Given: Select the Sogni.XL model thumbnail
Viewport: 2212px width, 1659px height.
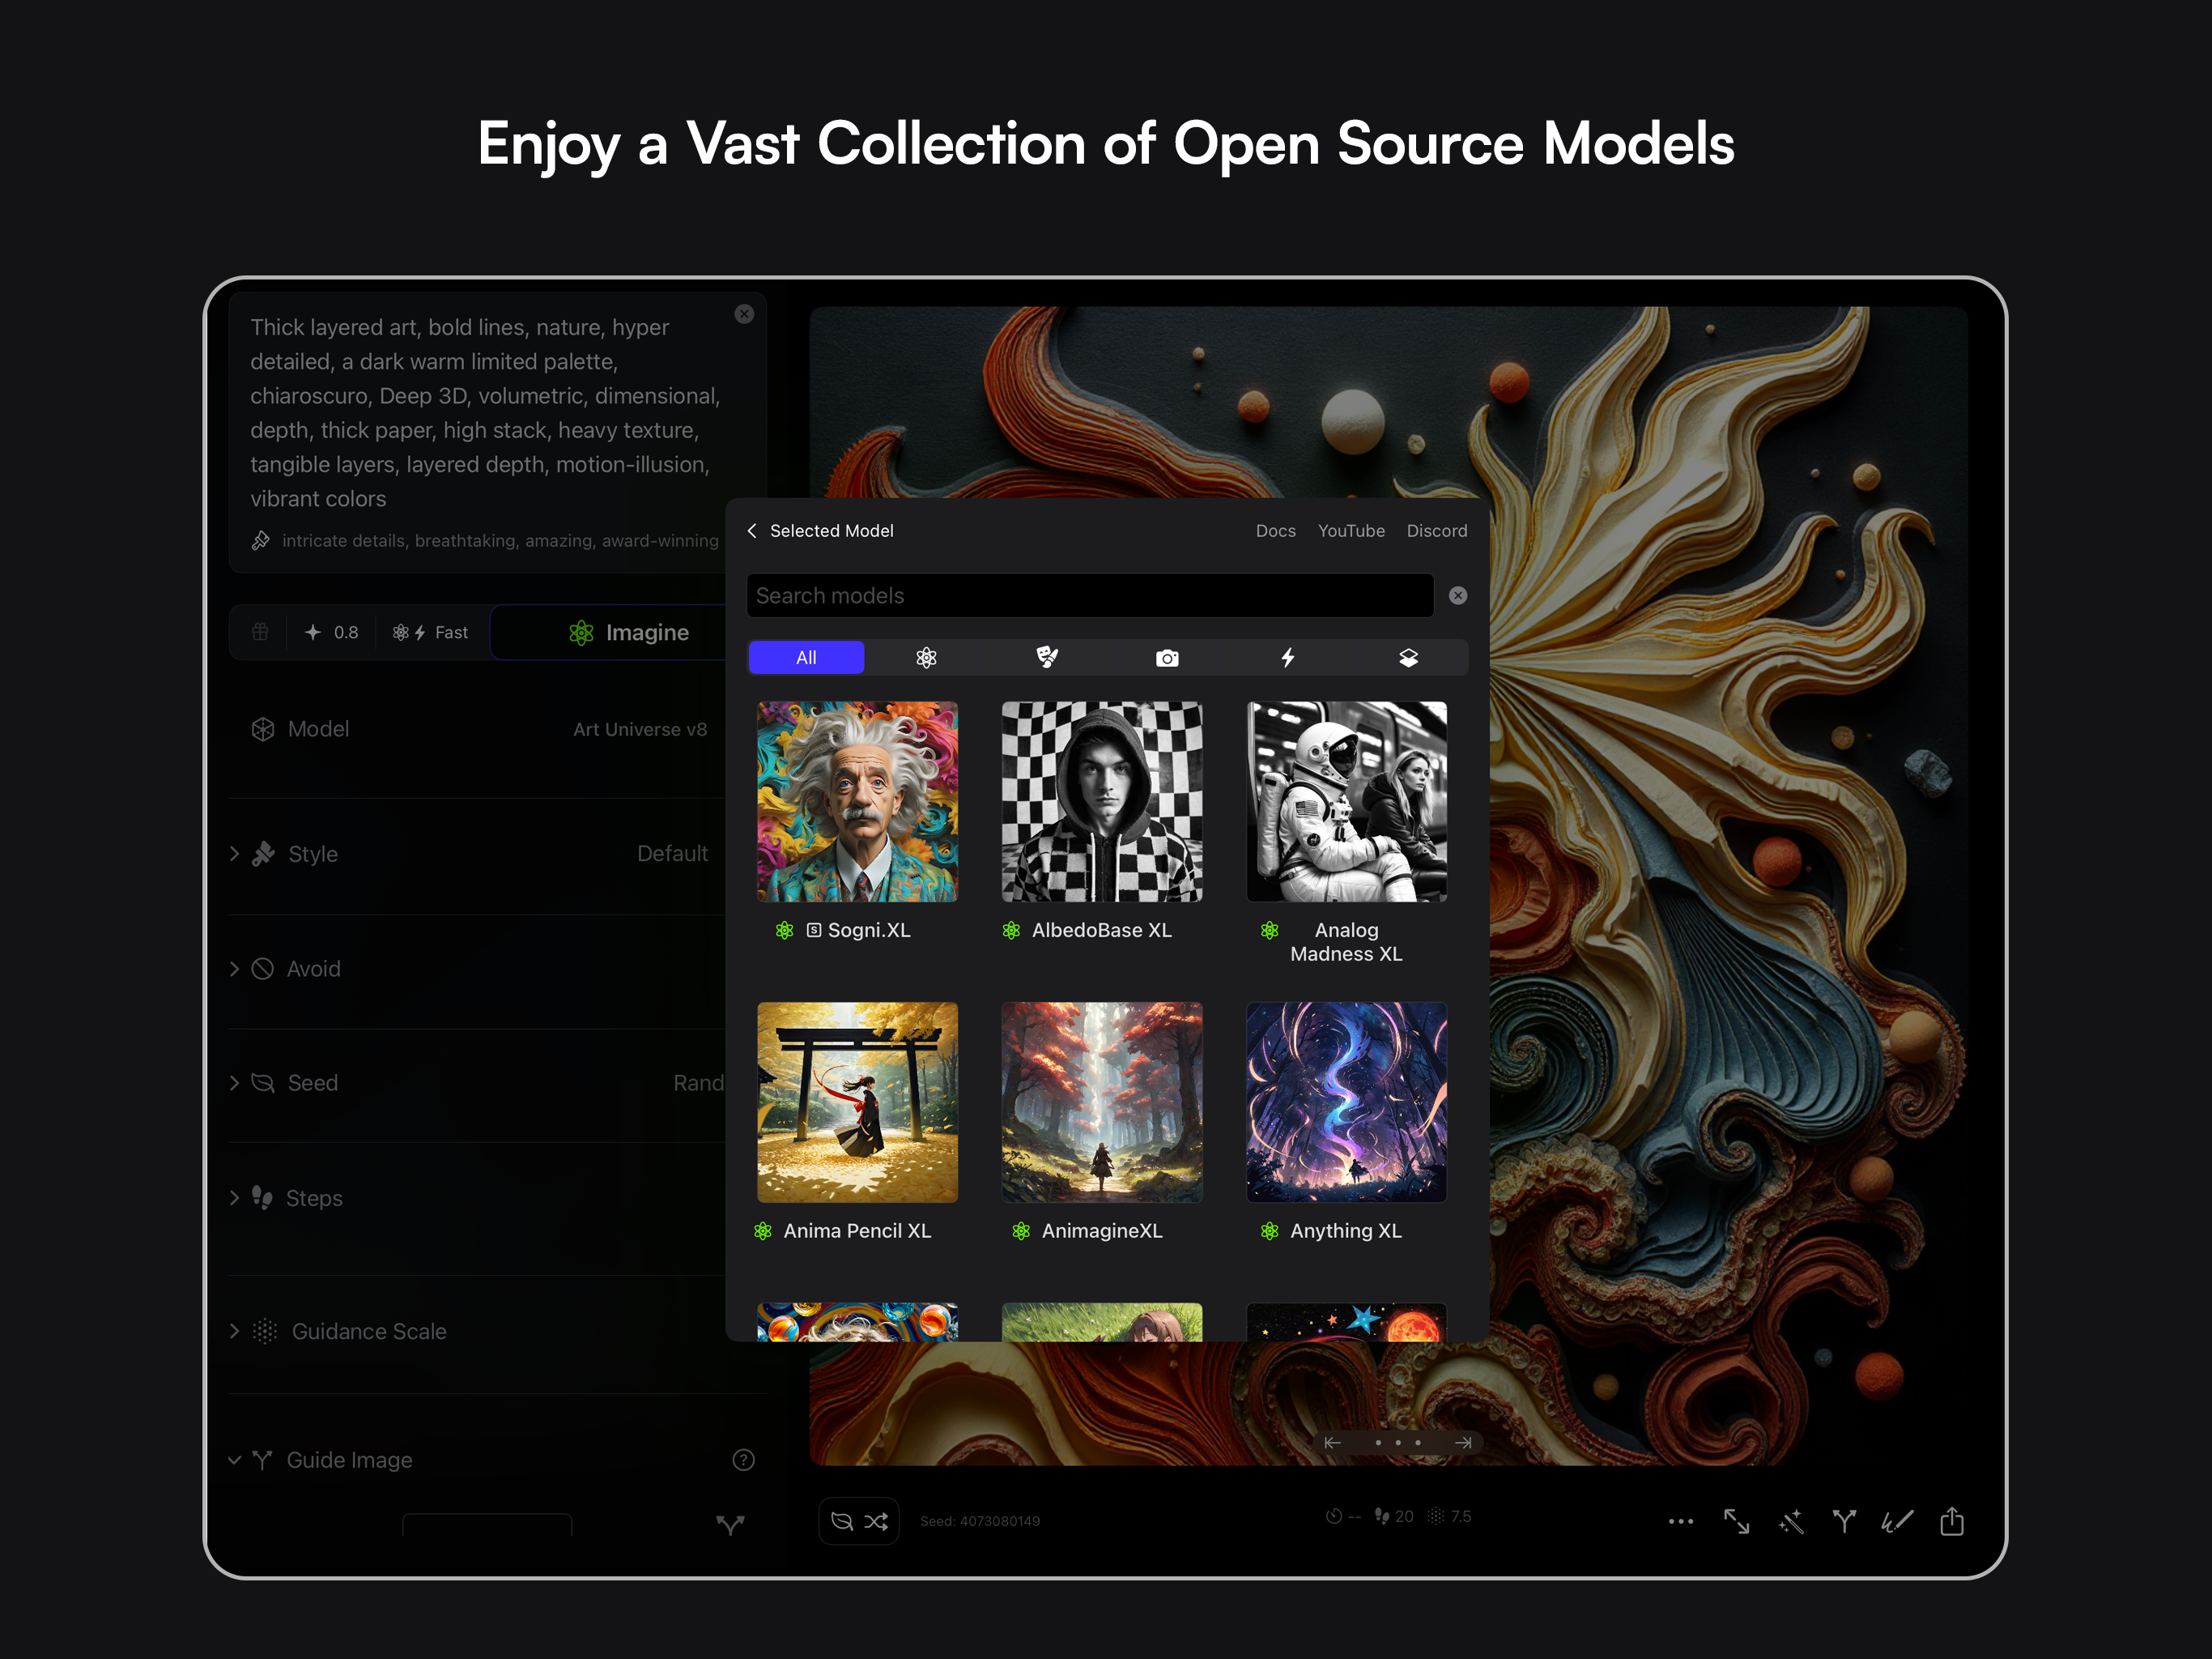Looking at the screenshot, I should [x=857, y=801].
